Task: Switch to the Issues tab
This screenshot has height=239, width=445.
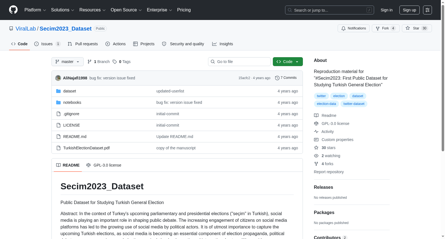Action: click(47, 44)
